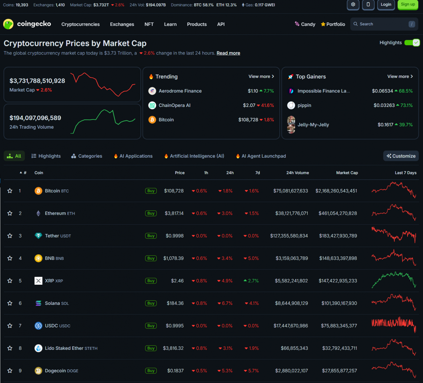Click Bitcoin's Last 7 Days sparkline

[394, 190]
